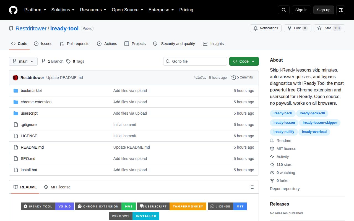The width and height of the screenshot is (354, 221).
Task: Click the iready-nullify topic tag
Action: click(x=284, y=132)
